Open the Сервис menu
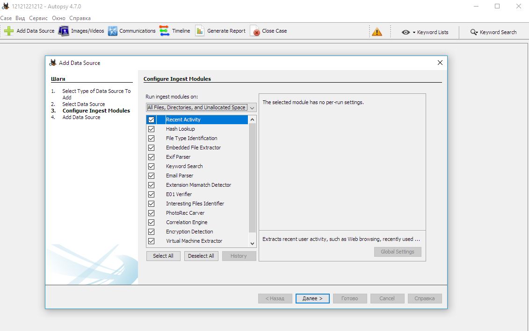 click(x=38, y=18)
